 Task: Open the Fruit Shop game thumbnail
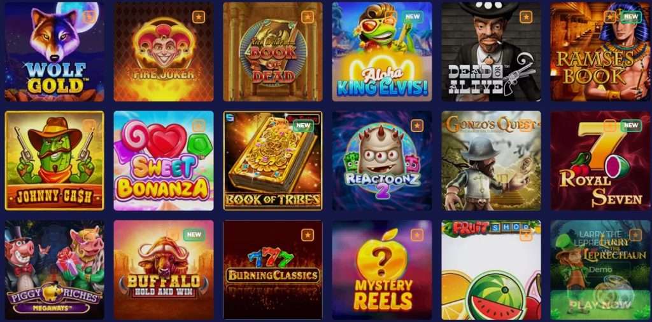point(491,270)
